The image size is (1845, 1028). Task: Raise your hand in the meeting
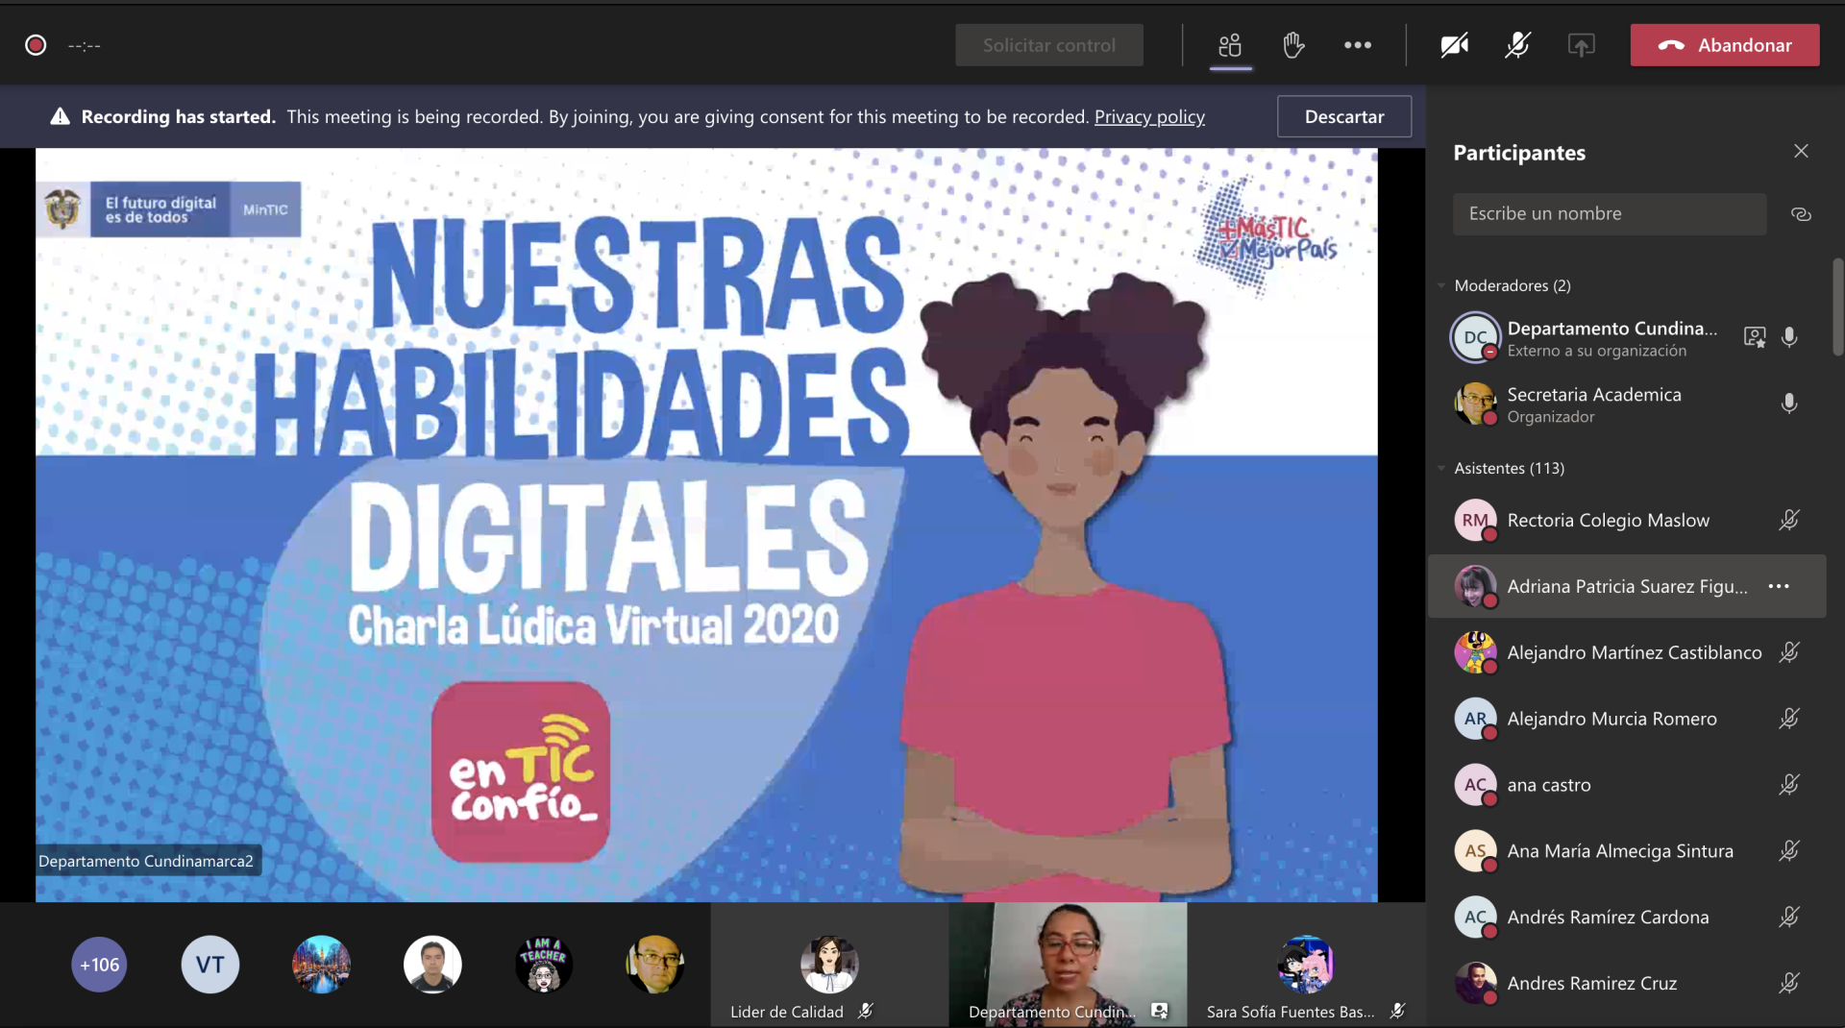click(1293, 45)
